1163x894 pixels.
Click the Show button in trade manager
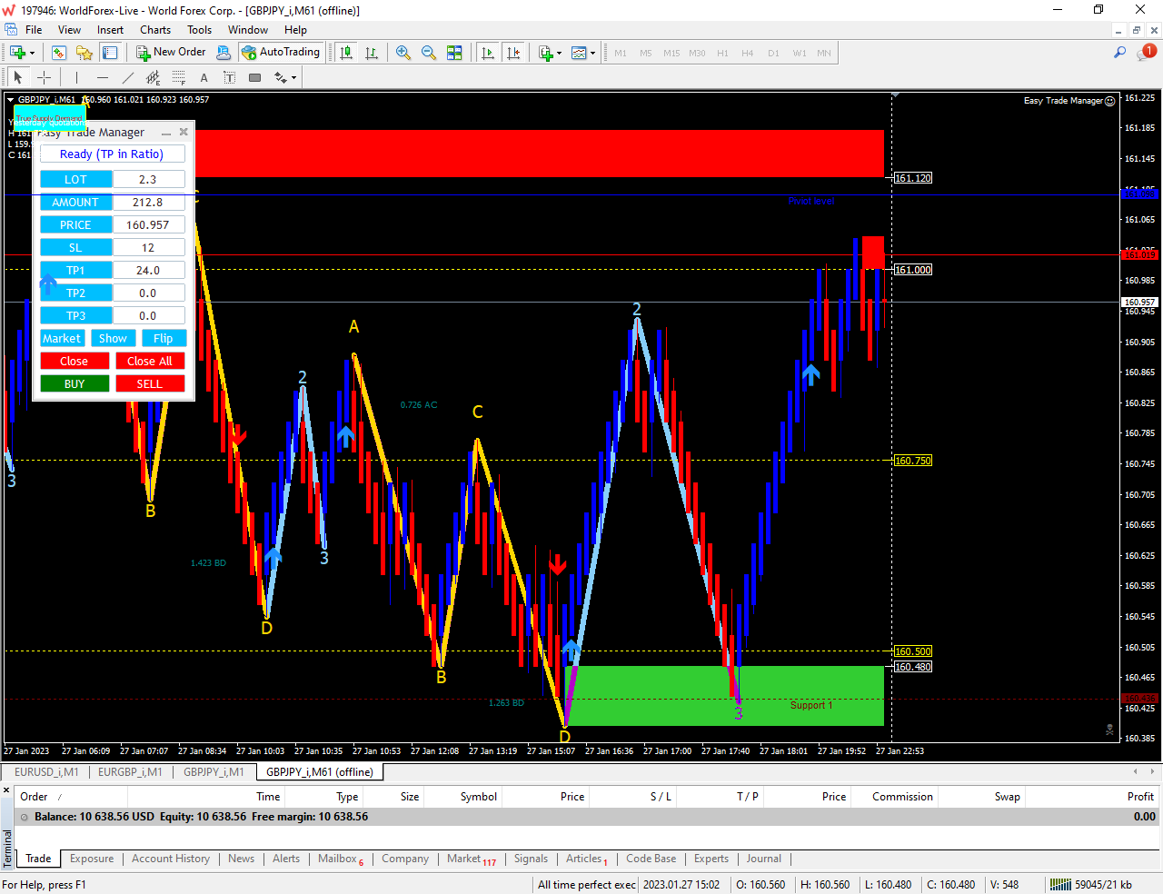(x=113, y=339)
